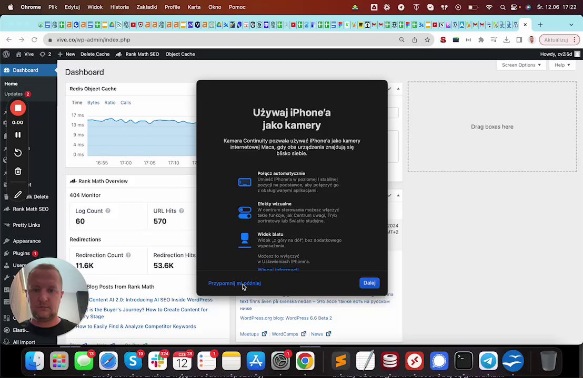Collapse the lower widget with up-arrow toggle

pos(398,195)
